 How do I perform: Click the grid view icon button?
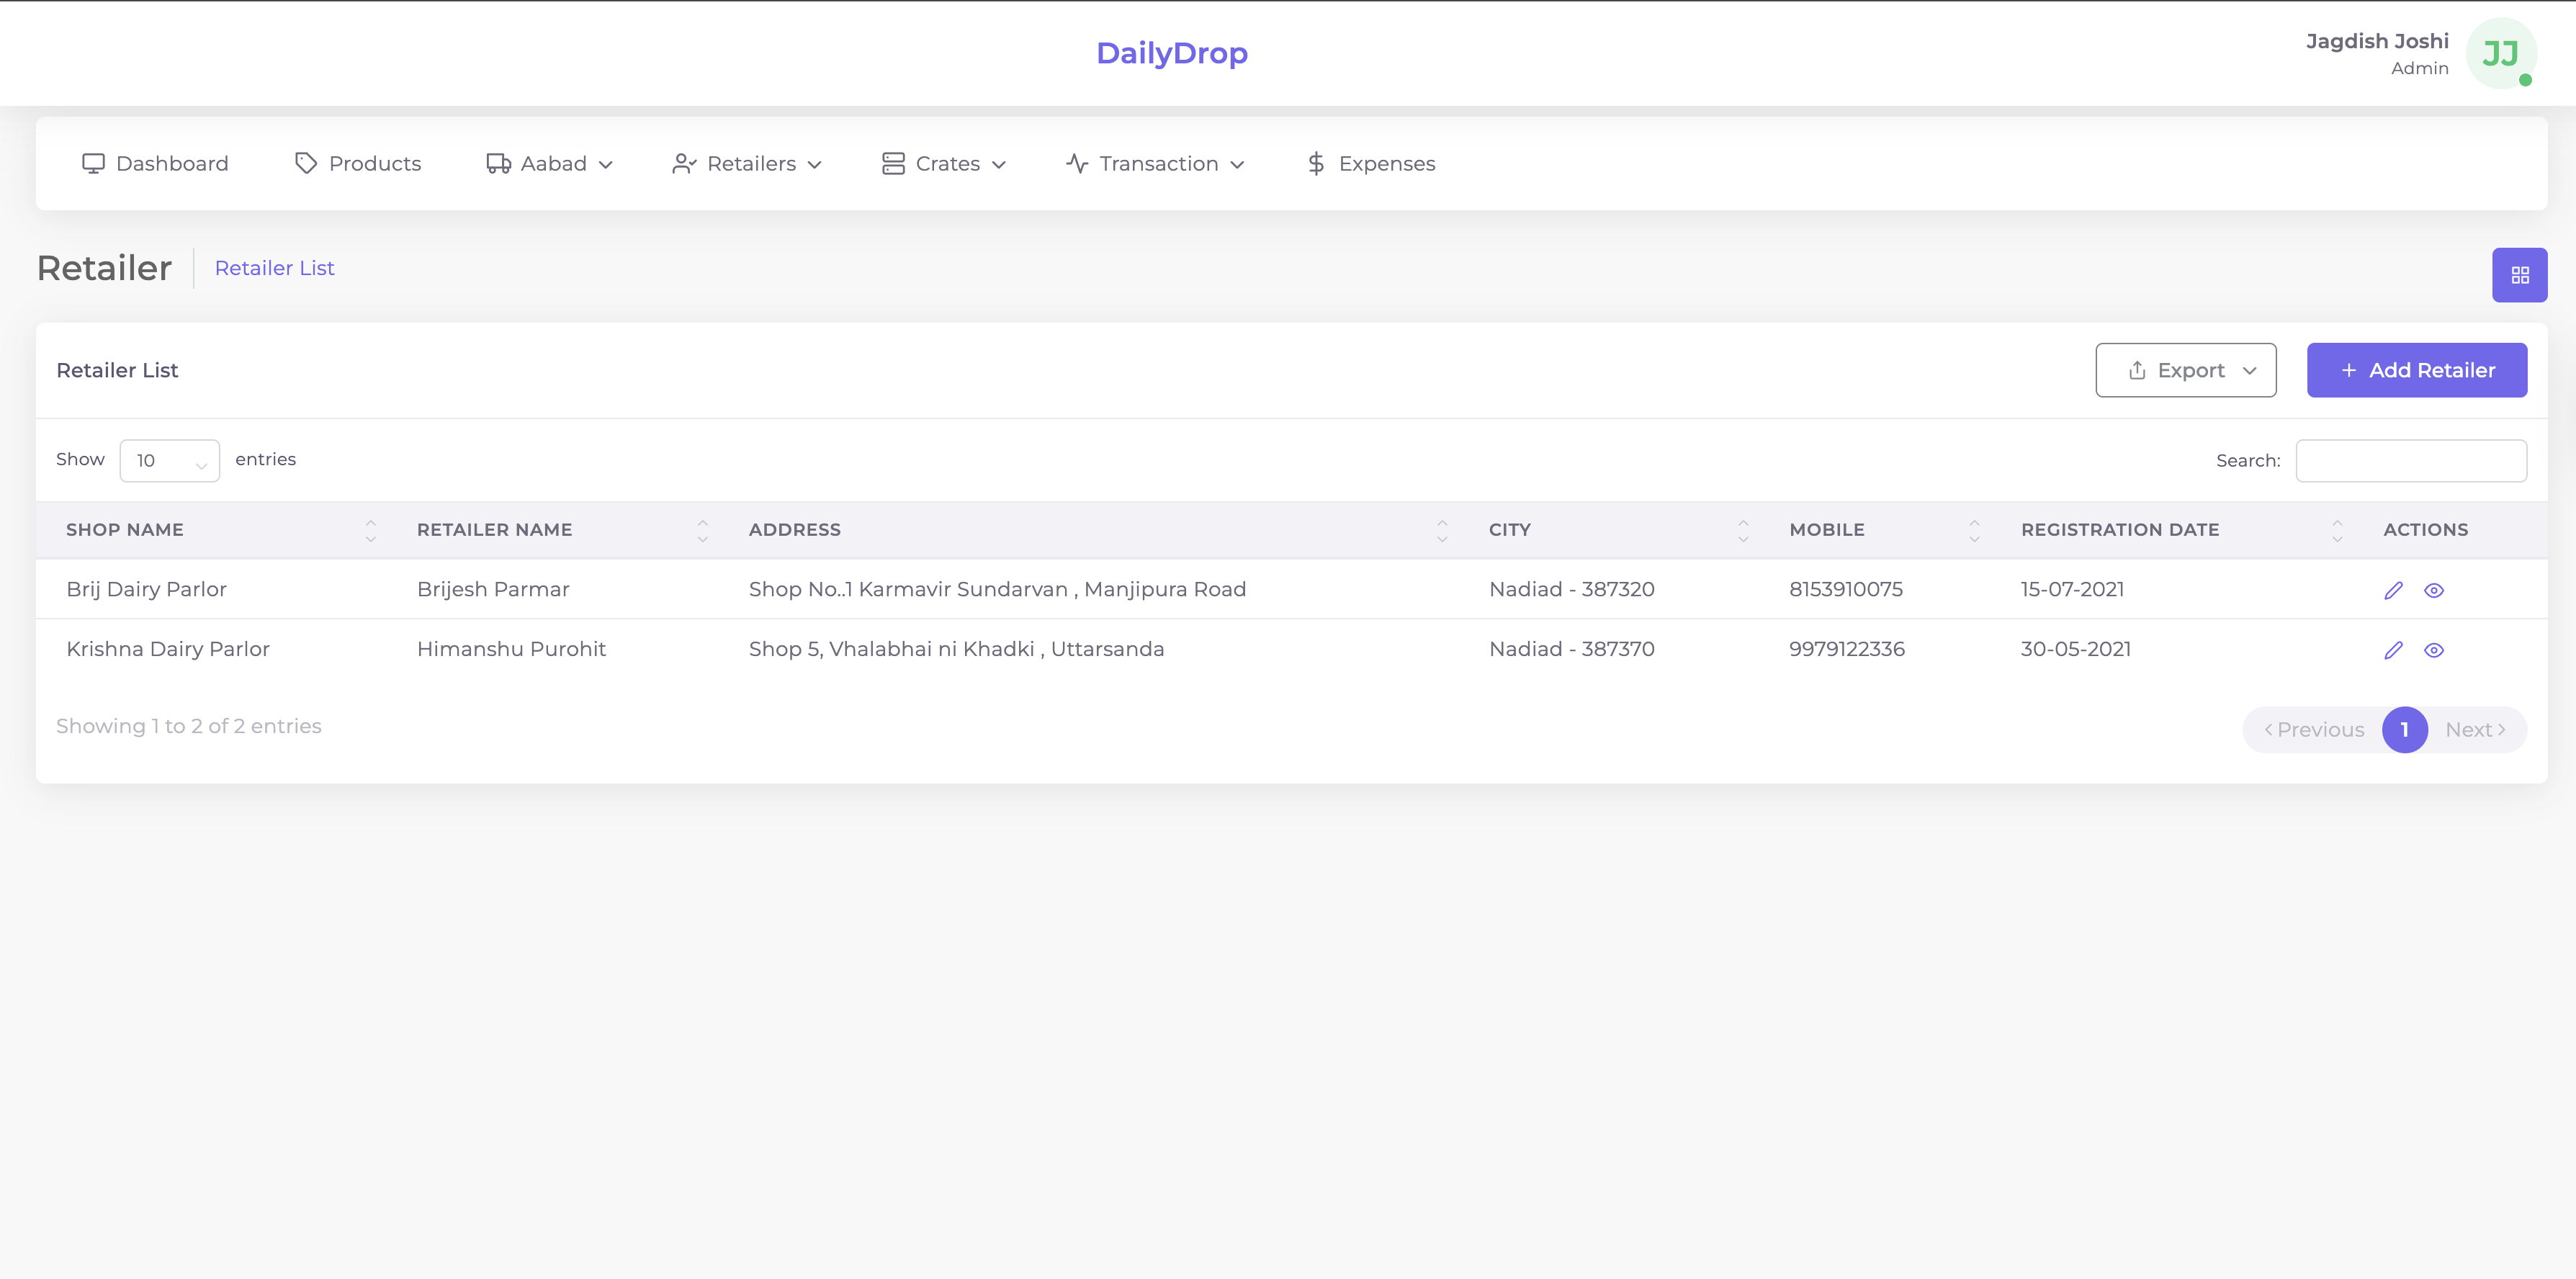pos(2519,275)
